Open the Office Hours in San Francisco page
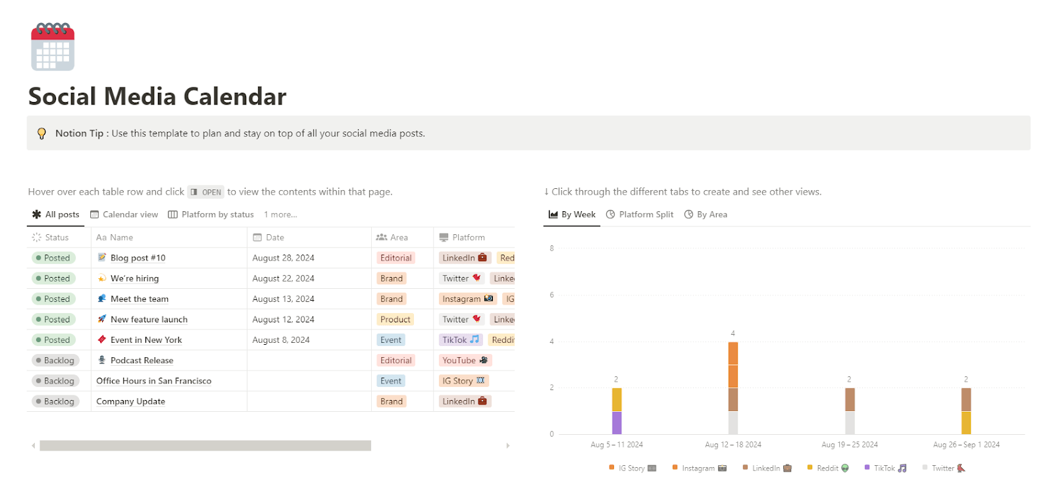Screen dimensions: 1053x500 [x=153, y=381]
